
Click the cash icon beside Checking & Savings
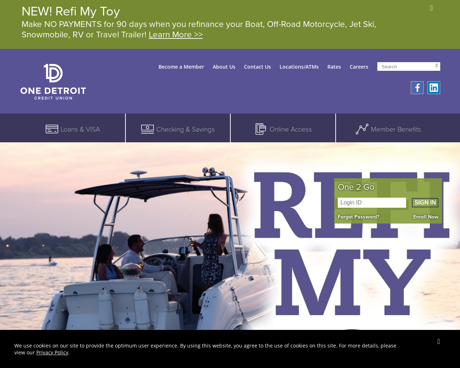(147, 129)
